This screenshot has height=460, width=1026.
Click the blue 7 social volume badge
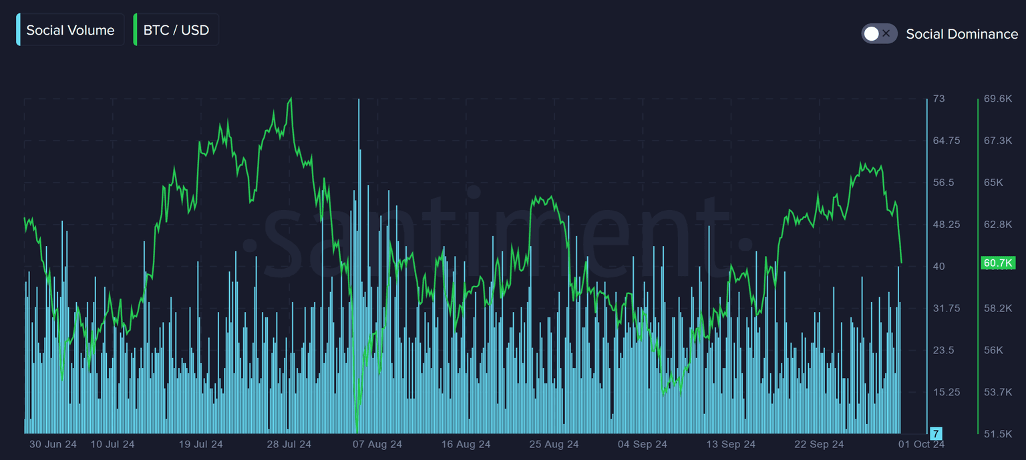click(936, 433)
